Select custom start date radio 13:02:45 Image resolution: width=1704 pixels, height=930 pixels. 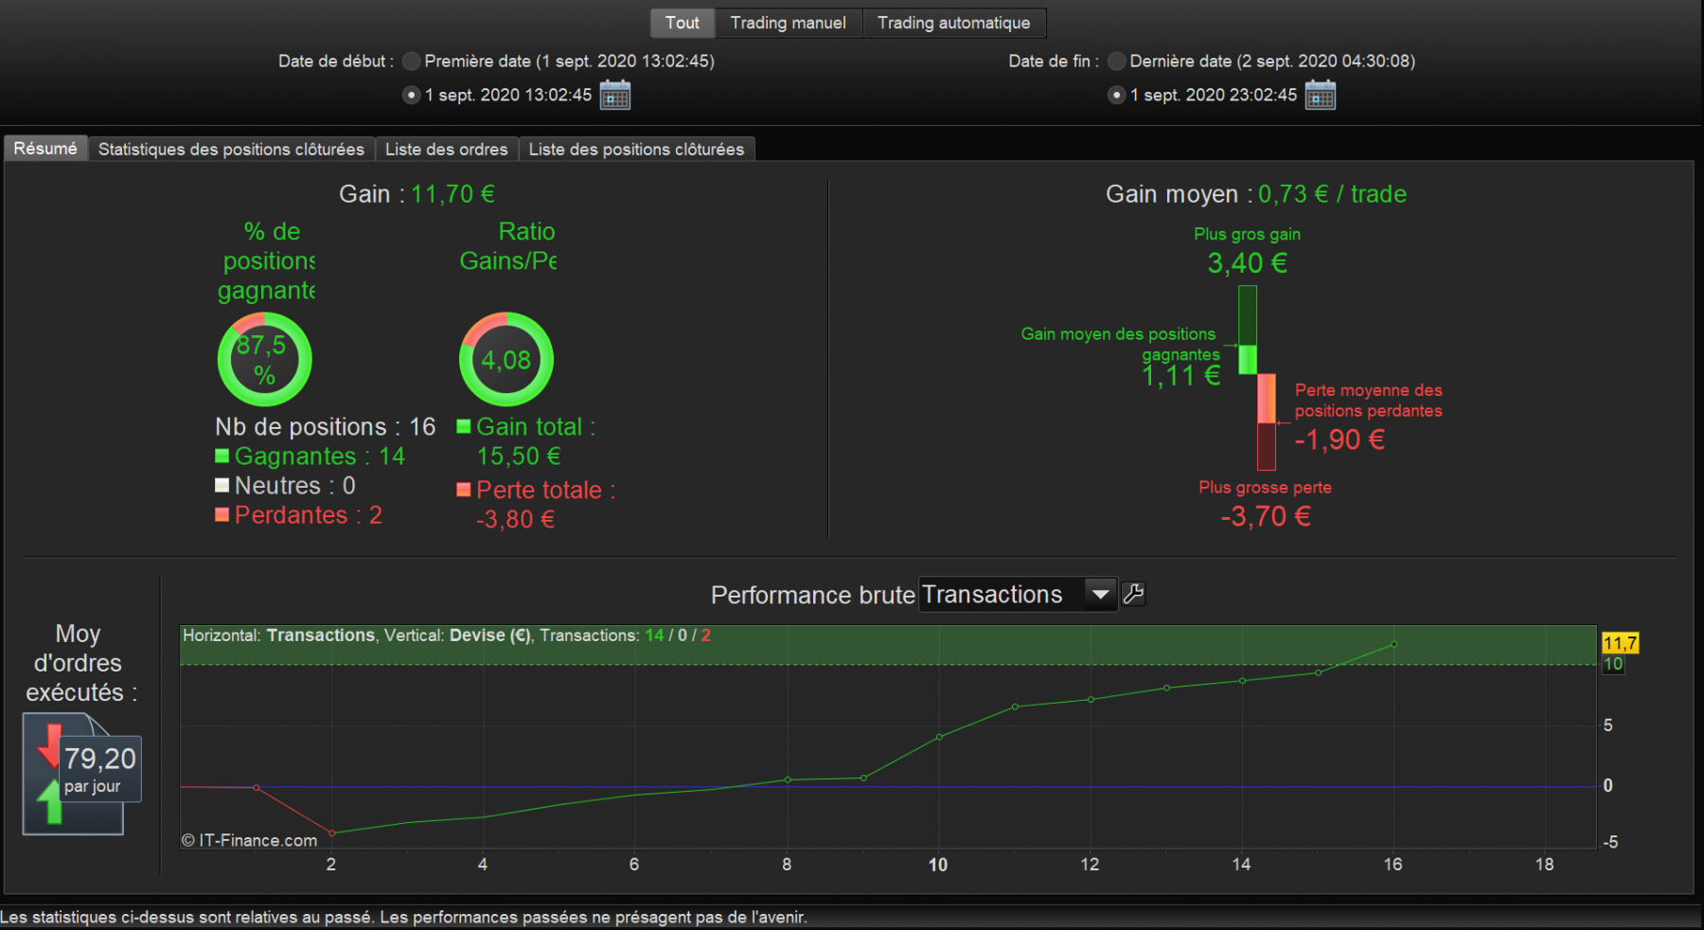(411, 95)
